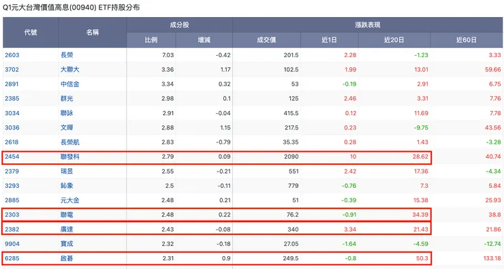Click the 成分股 group header
This screenshot has height=269, width=504.
[179, 25]
